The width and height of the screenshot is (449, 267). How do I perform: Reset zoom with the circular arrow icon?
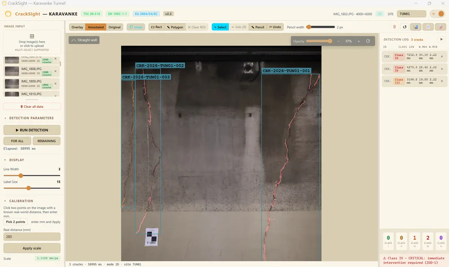(x=368, y=41)
